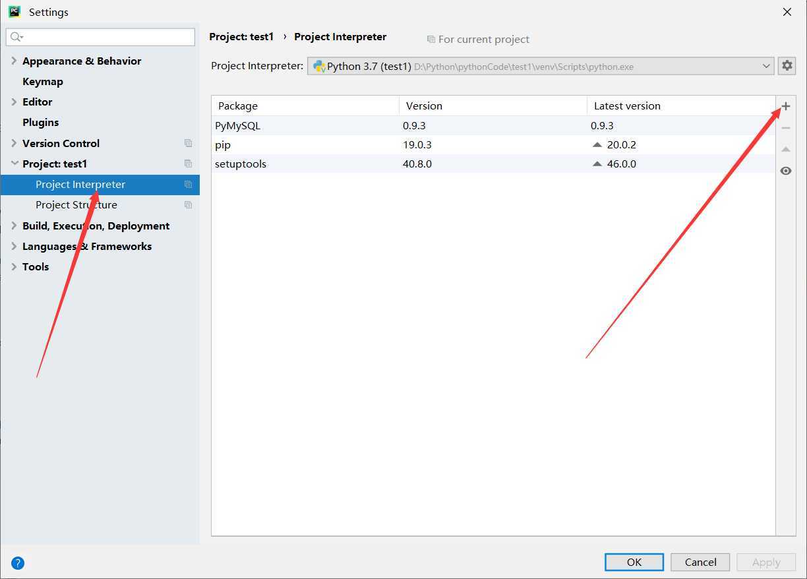807x579 pixels.
Task: Click setuptools version 40.8.0 cell
Action: coord(417,164)
